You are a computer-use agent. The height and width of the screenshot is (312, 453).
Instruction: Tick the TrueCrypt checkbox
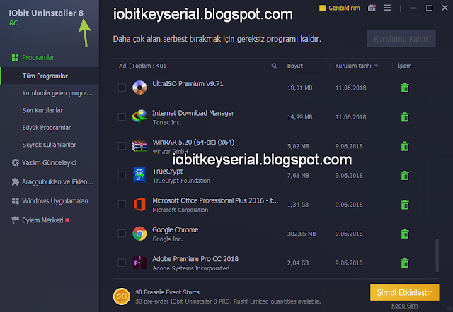[x=122, y=175]
